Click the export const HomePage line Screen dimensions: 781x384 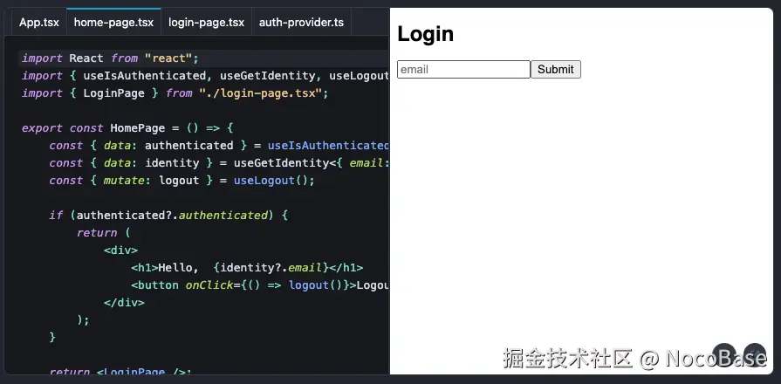[127, 128]
